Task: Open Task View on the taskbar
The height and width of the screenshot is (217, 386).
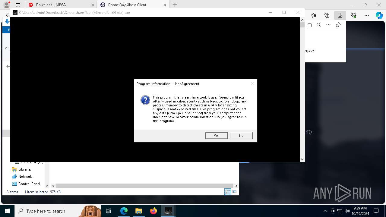Action: 109,211
